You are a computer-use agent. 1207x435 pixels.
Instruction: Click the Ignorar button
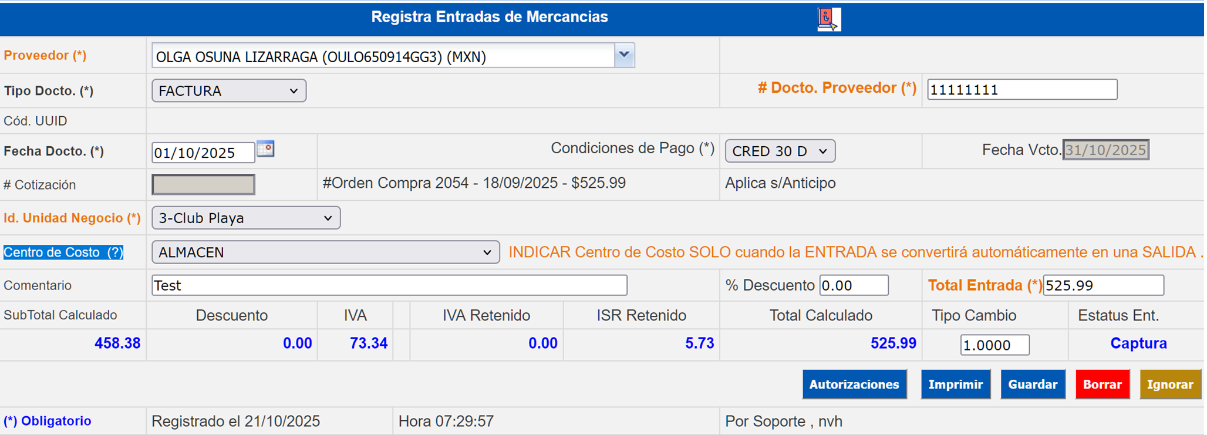click(x=1169, y=385)
